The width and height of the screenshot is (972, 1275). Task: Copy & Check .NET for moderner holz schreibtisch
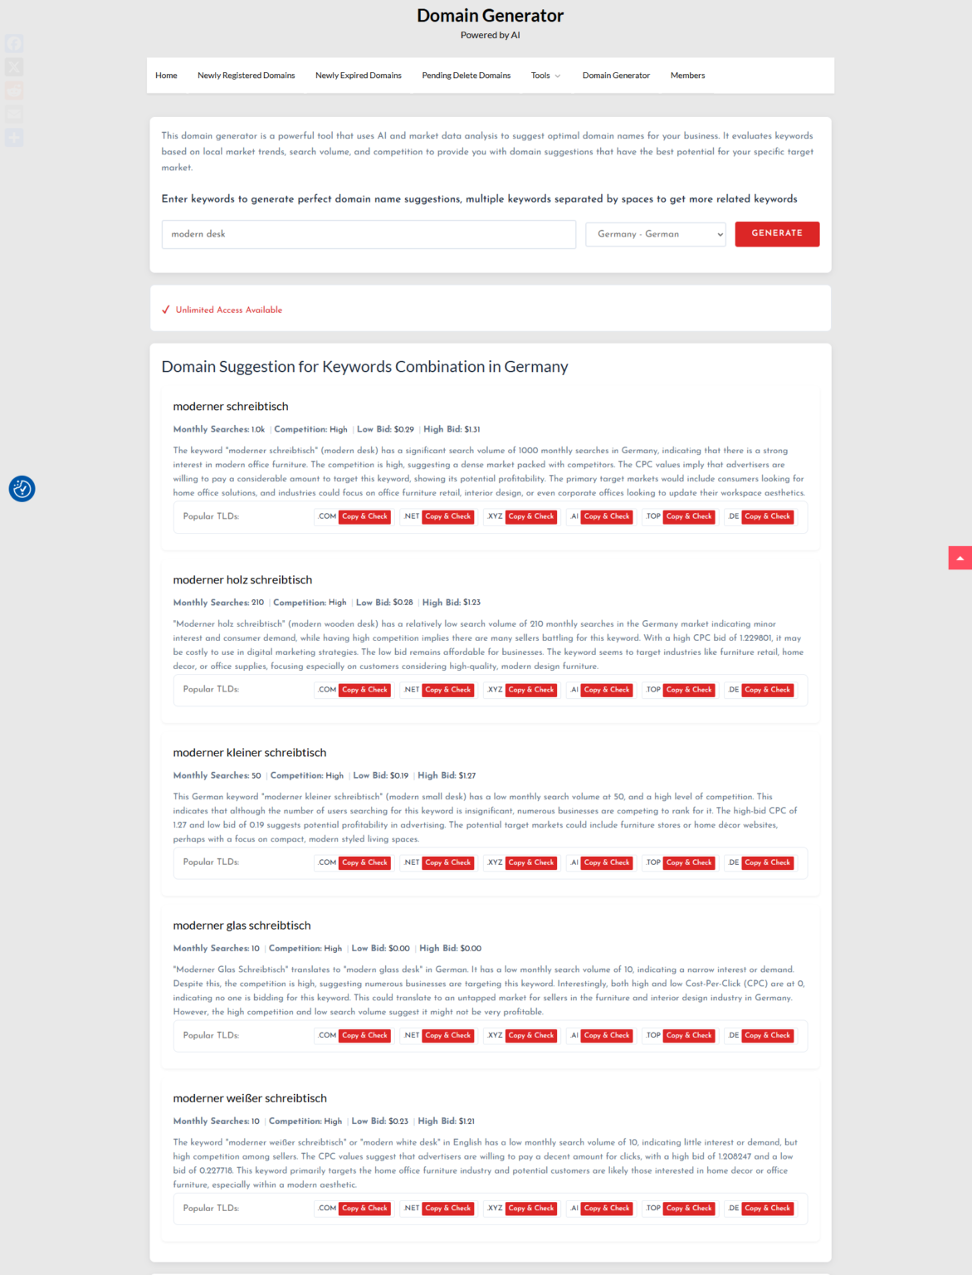click(447, 690)
